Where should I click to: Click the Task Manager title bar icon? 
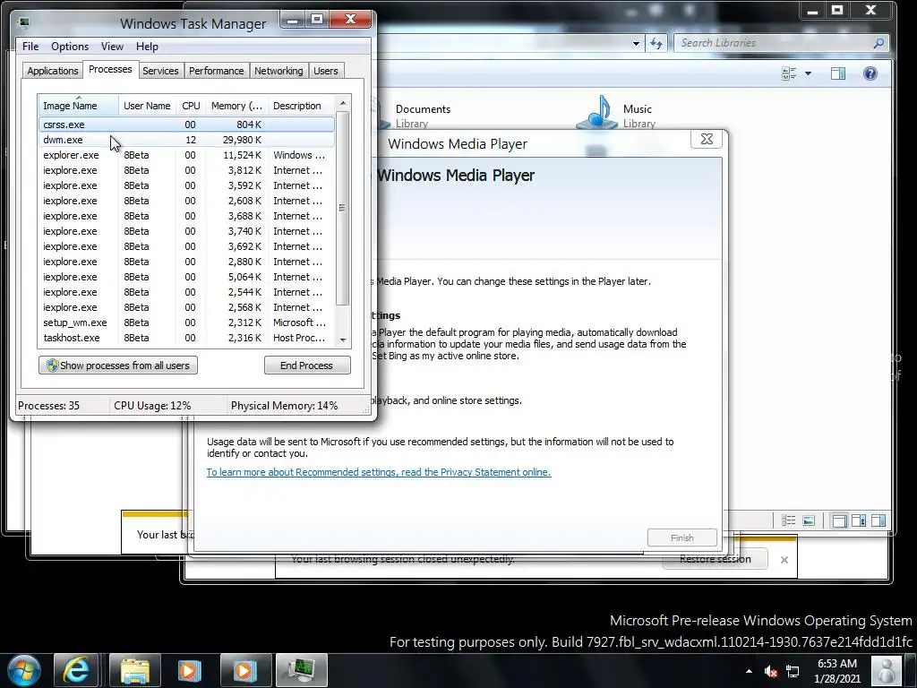[x=24, y=22]
